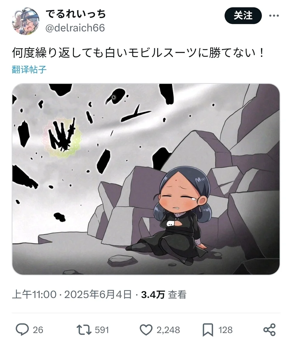Click the 26 replies count

click(38, 330)
